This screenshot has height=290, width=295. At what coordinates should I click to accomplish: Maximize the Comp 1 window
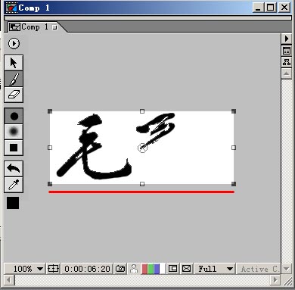pyautogui.click(x=271, y=8)
